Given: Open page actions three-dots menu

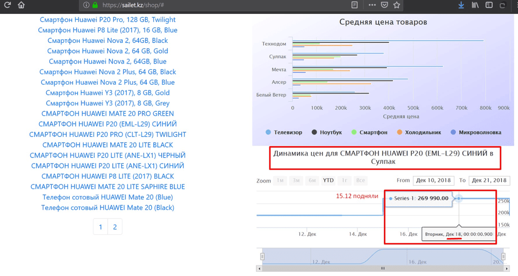Looking at the screenshot, I should 372,5.
